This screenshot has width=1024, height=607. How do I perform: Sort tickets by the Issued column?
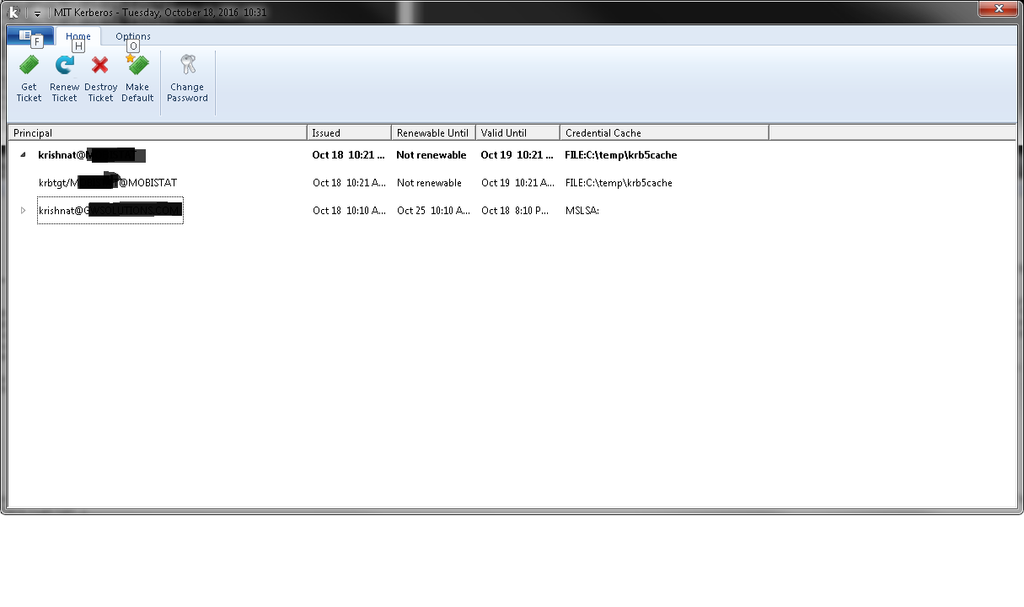[x=348, y=132]
